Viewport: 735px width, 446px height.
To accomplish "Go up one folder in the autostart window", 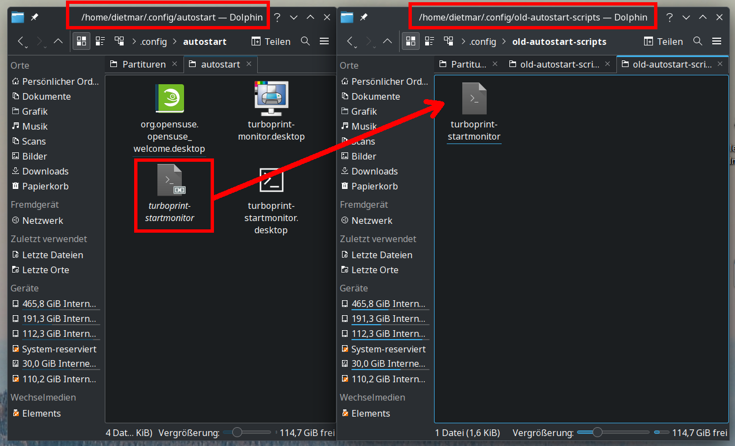I will pyautogui.click(x=58, y=41).
